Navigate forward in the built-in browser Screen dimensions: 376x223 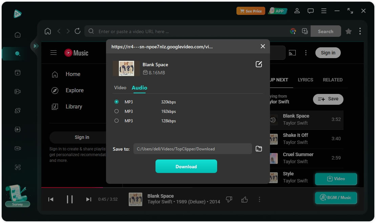click(68, 31)
